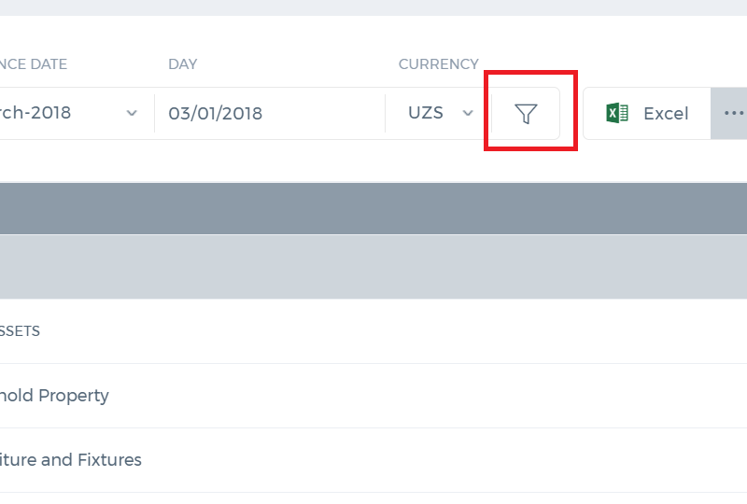Click the empty space between filter and Excel
Viewport: 747px width, 504px height.
click(x=571, y=113)
